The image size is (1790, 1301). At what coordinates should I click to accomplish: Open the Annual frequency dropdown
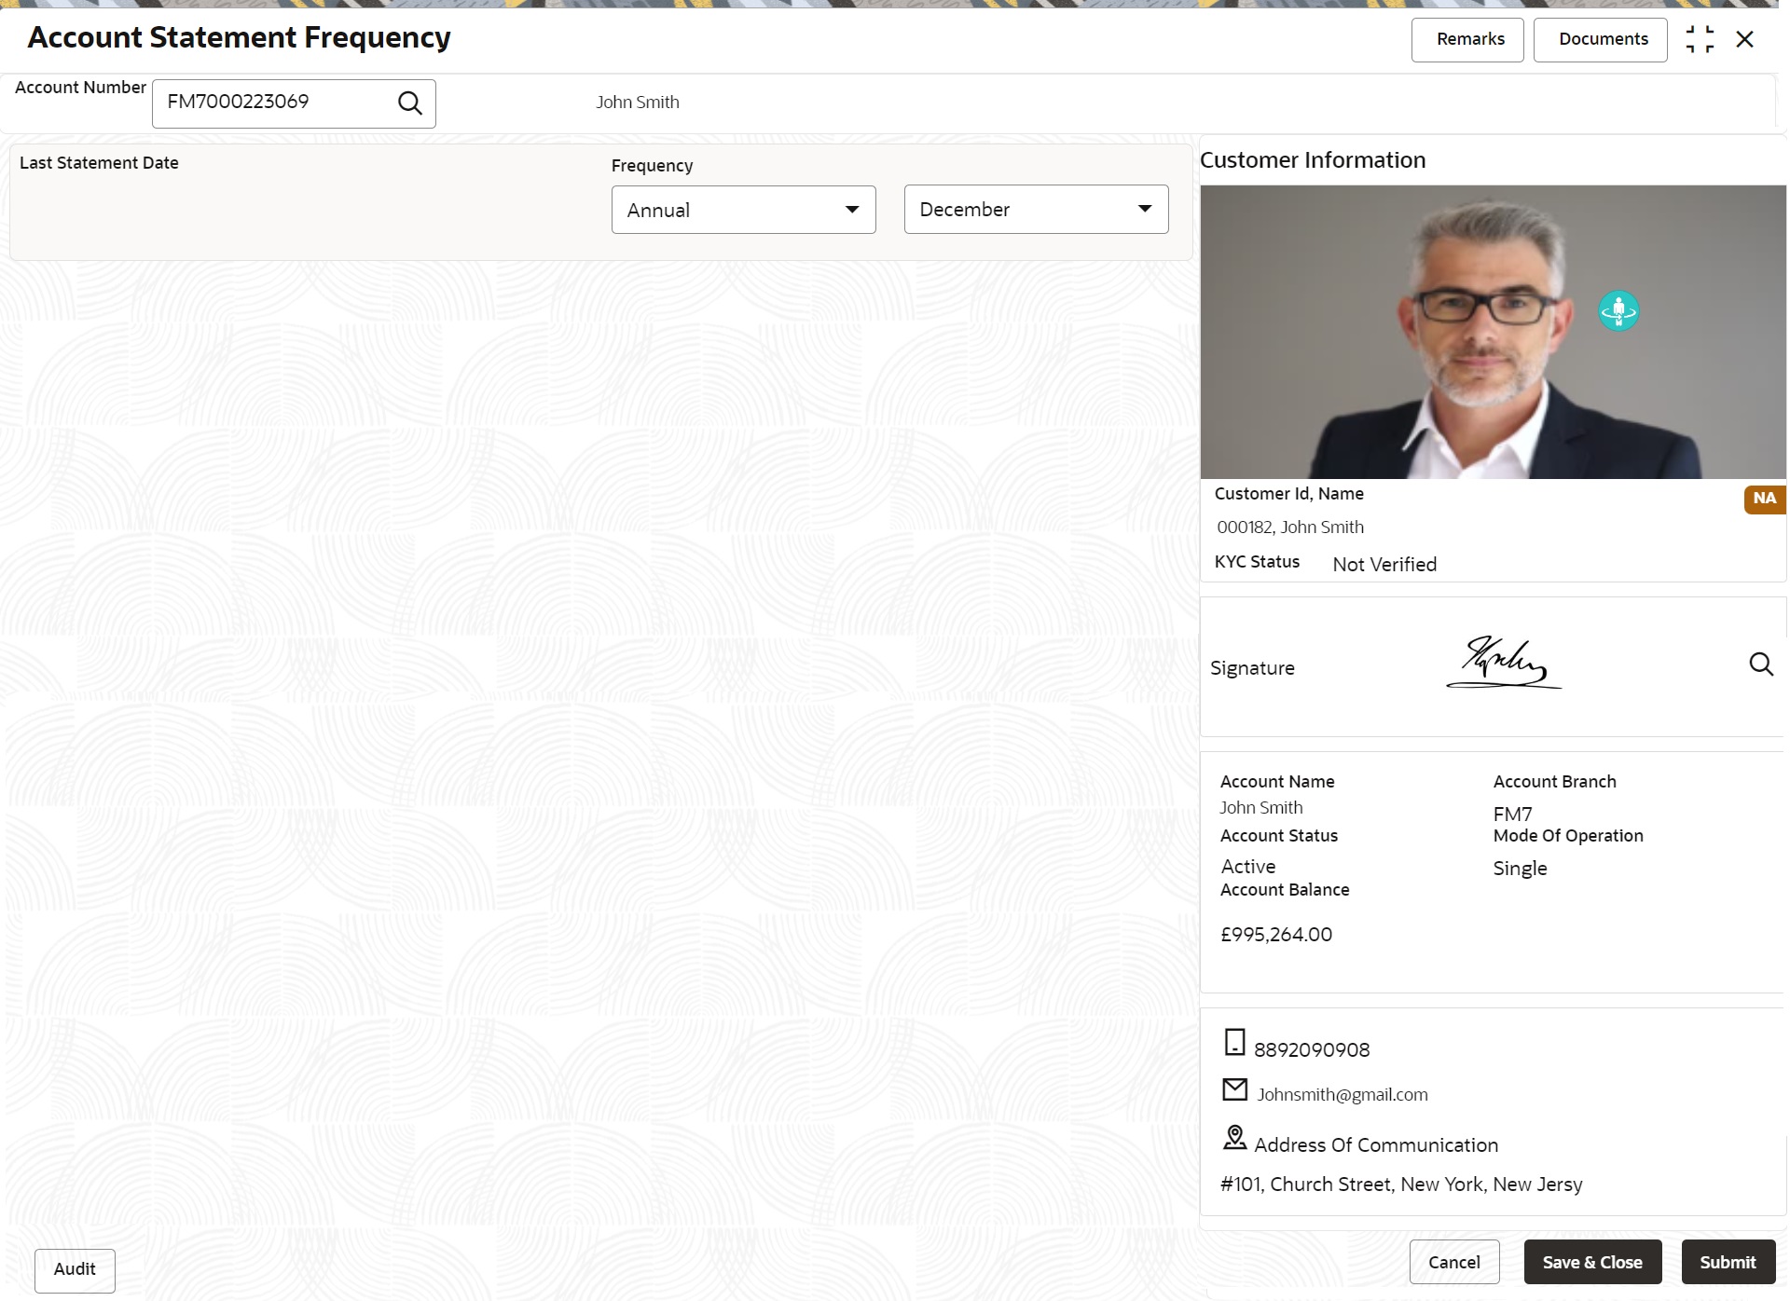[x=743, y=210]
